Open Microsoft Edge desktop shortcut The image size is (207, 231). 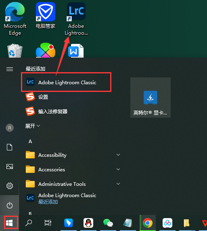15,19
